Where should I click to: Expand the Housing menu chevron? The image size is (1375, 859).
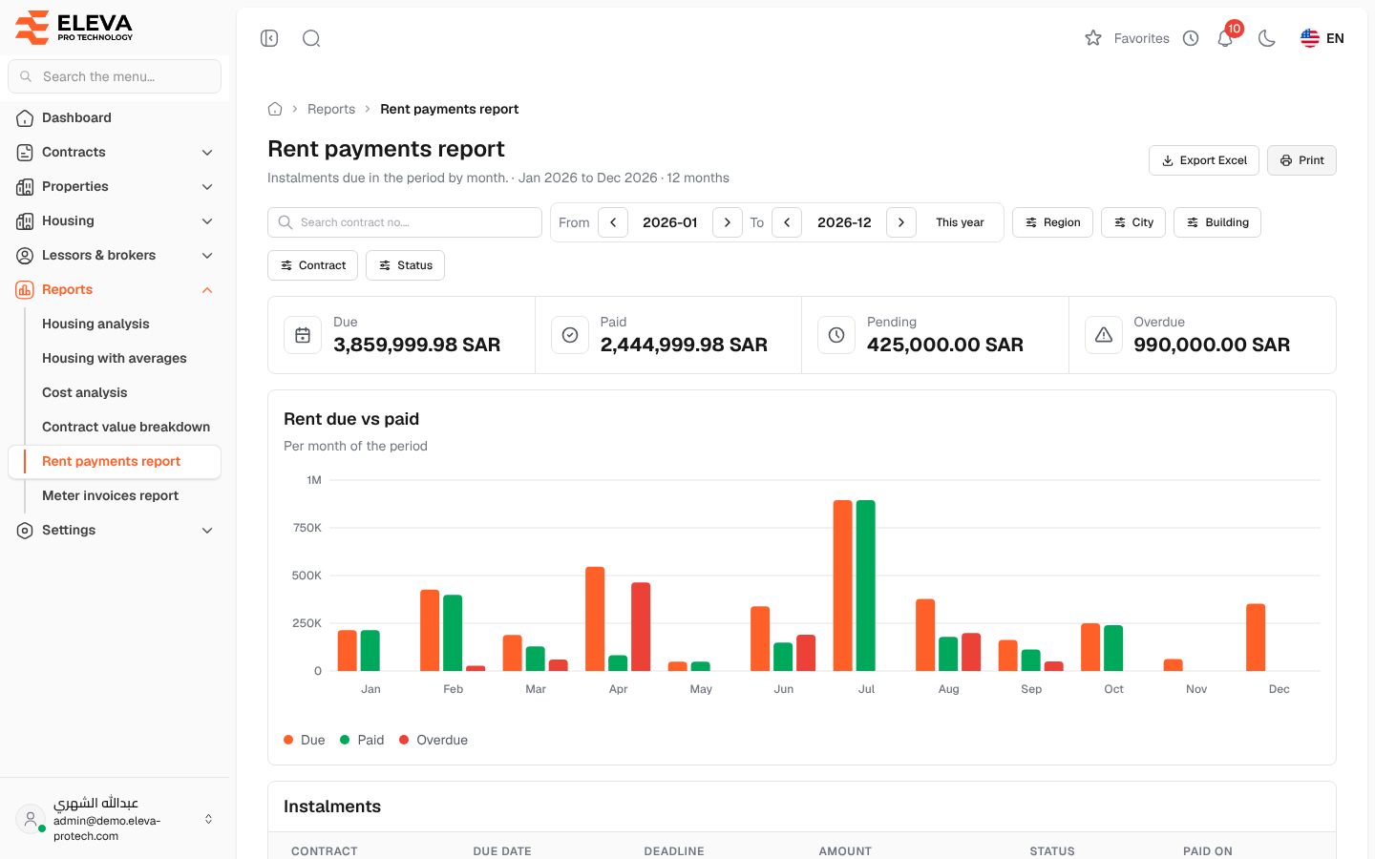pos(207,221)
